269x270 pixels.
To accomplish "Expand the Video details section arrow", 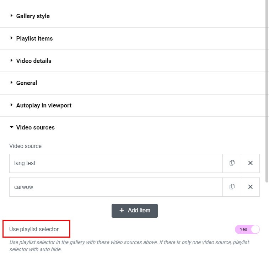I will pyautogui.click(x=12, y=60).
